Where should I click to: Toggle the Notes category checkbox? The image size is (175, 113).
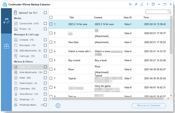click(45, 67)
